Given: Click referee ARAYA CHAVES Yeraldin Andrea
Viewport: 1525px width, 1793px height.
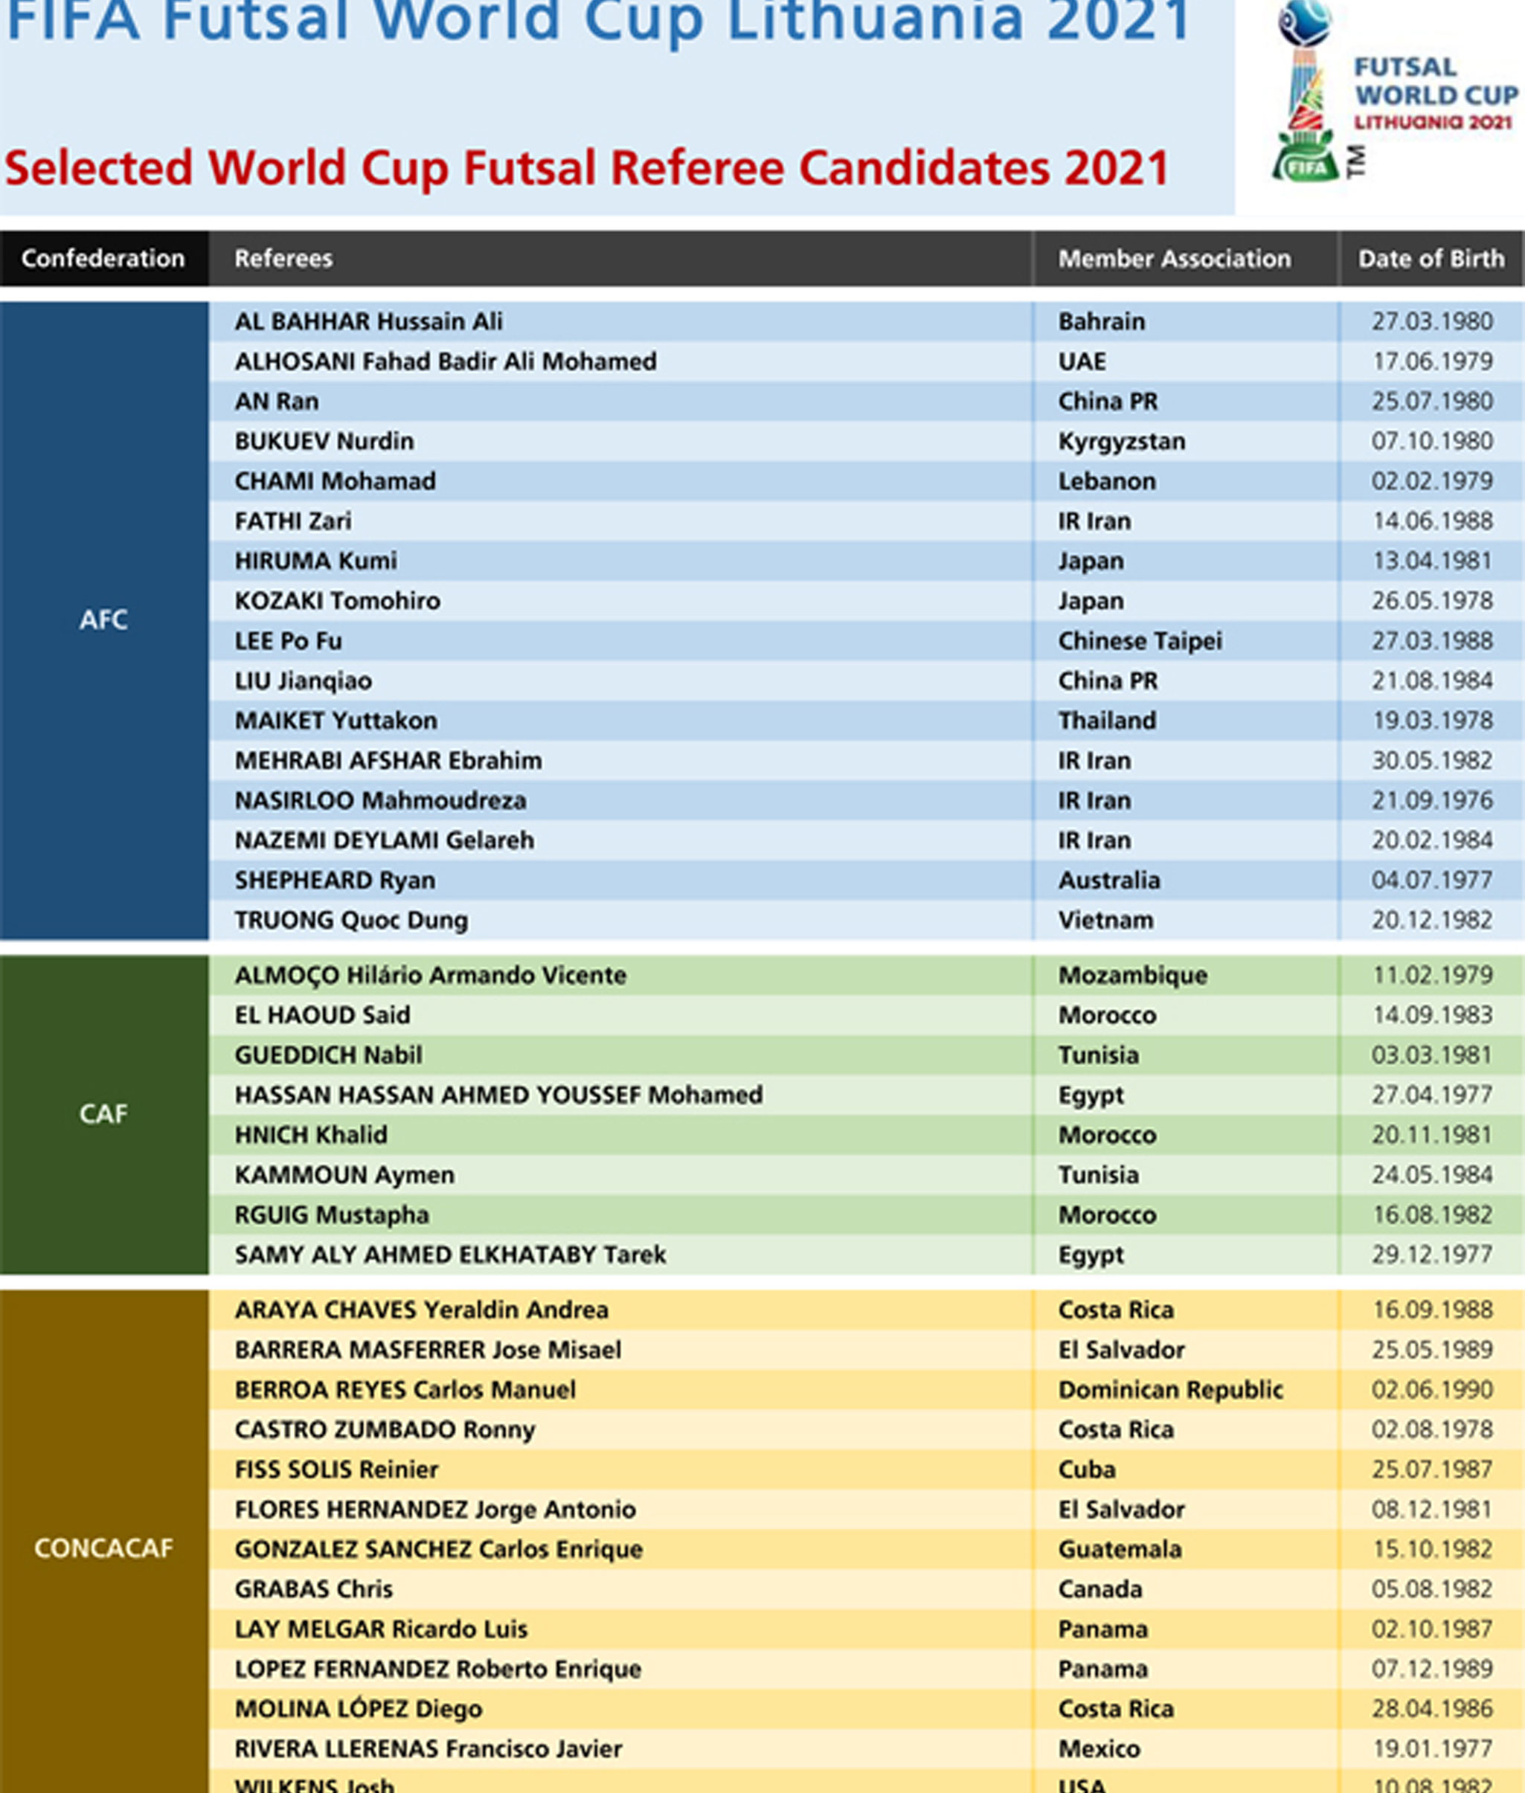Looking at the screenshot, I should tap(421, 1309).
